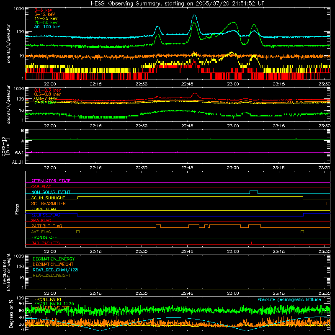
Task: Click the 22:15 tick label under GOES panel
Action: tap(96, 168)
